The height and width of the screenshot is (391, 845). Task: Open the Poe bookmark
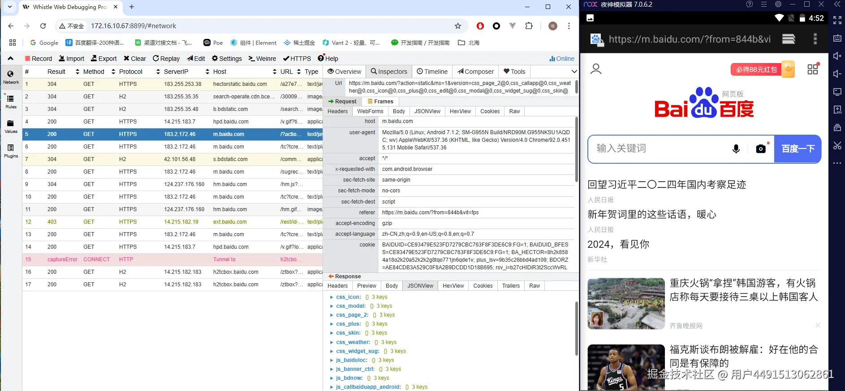[x=213, y=42]
